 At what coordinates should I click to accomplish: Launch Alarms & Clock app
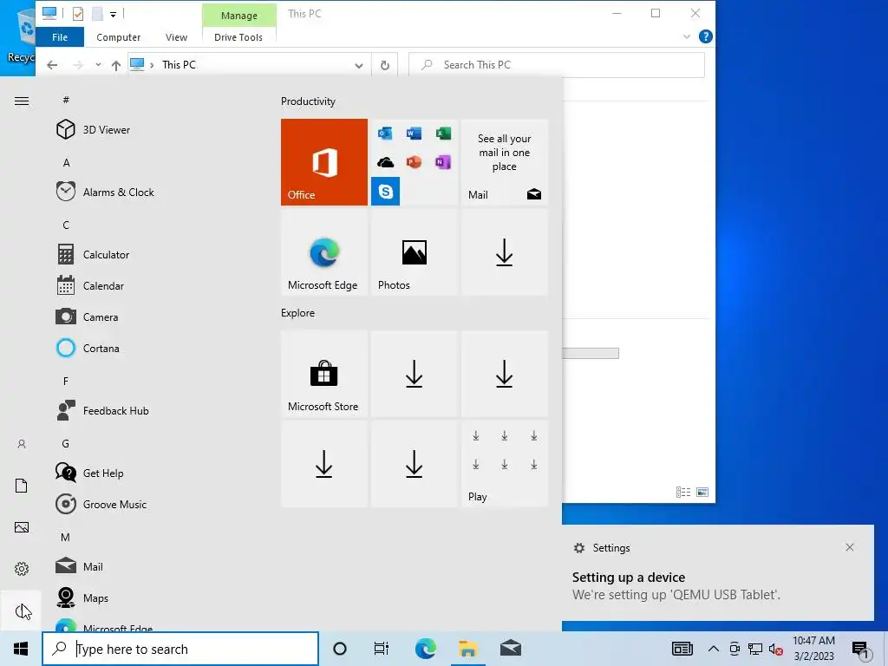pos(105,192)
